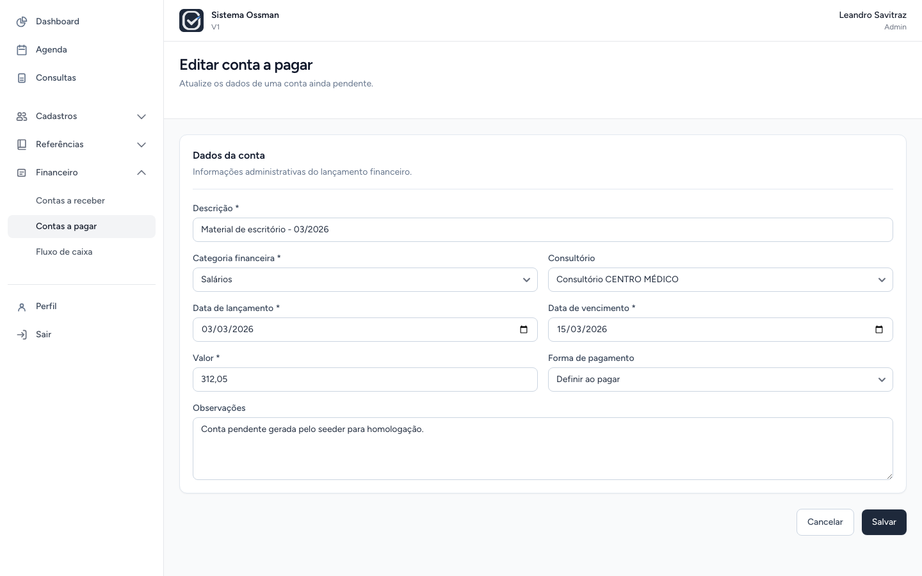The width and height of the screenshot is (922, 576).
Task: Click the Consultas document icon
Action: pyautogui.click(x=22, y=78)
